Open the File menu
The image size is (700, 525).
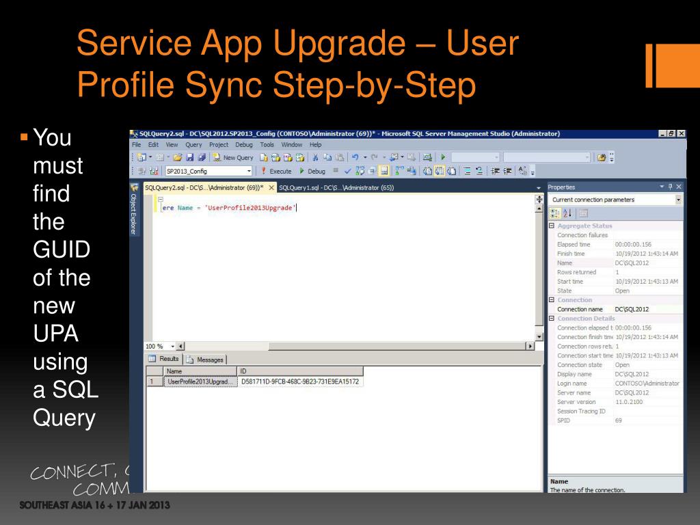click(136, 145)
